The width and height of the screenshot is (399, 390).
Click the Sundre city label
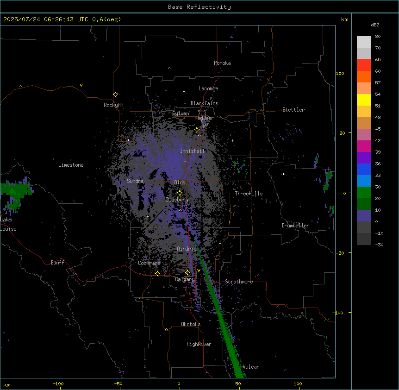point(135,181)
